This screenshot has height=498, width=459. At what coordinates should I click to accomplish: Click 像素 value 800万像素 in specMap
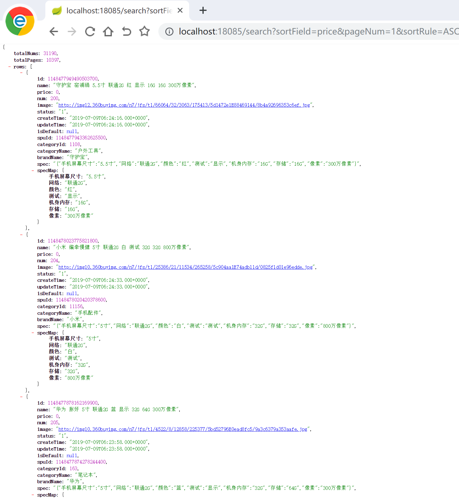(79, 378)
